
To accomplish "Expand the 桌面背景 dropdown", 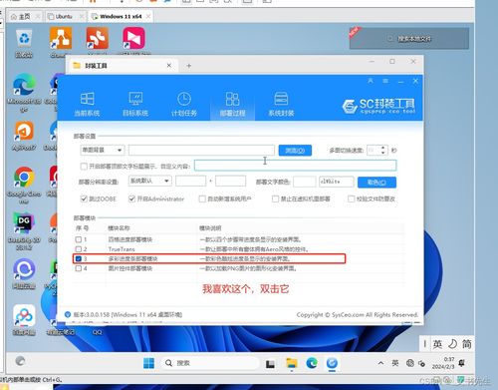I will pos(103,151).
